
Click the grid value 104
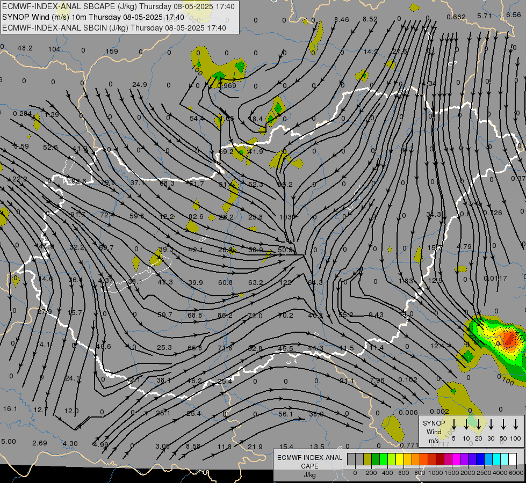(x=54, y=49)
